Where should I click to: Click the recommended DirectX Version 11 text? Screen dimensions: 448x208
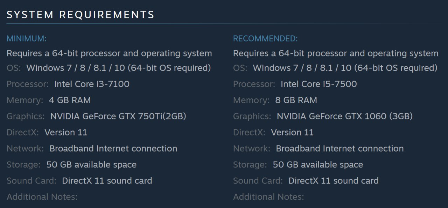292,133
